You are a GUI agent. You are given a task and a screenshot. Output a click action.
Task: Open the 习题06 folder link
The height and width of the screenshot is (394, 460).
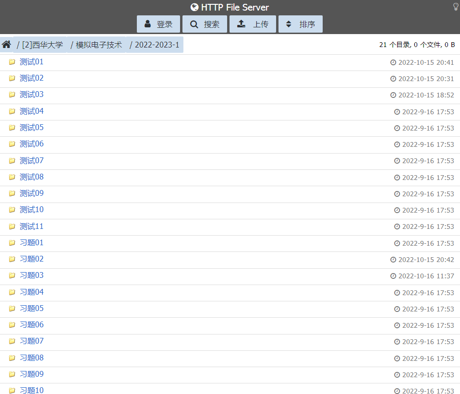click(x=31, y=325)
